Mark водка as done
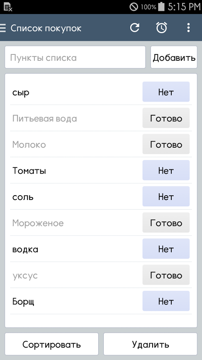The width and height of the screenshot is (202, 360). (166, 249)
